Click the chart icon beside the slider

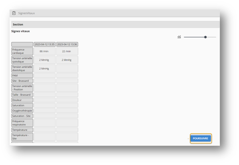[179, 37]
